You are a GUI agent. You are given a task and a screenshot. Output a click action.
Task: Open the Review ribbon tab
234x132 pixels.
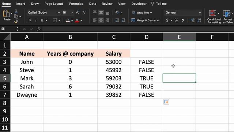pyautogui.click(x=107, y=4)
